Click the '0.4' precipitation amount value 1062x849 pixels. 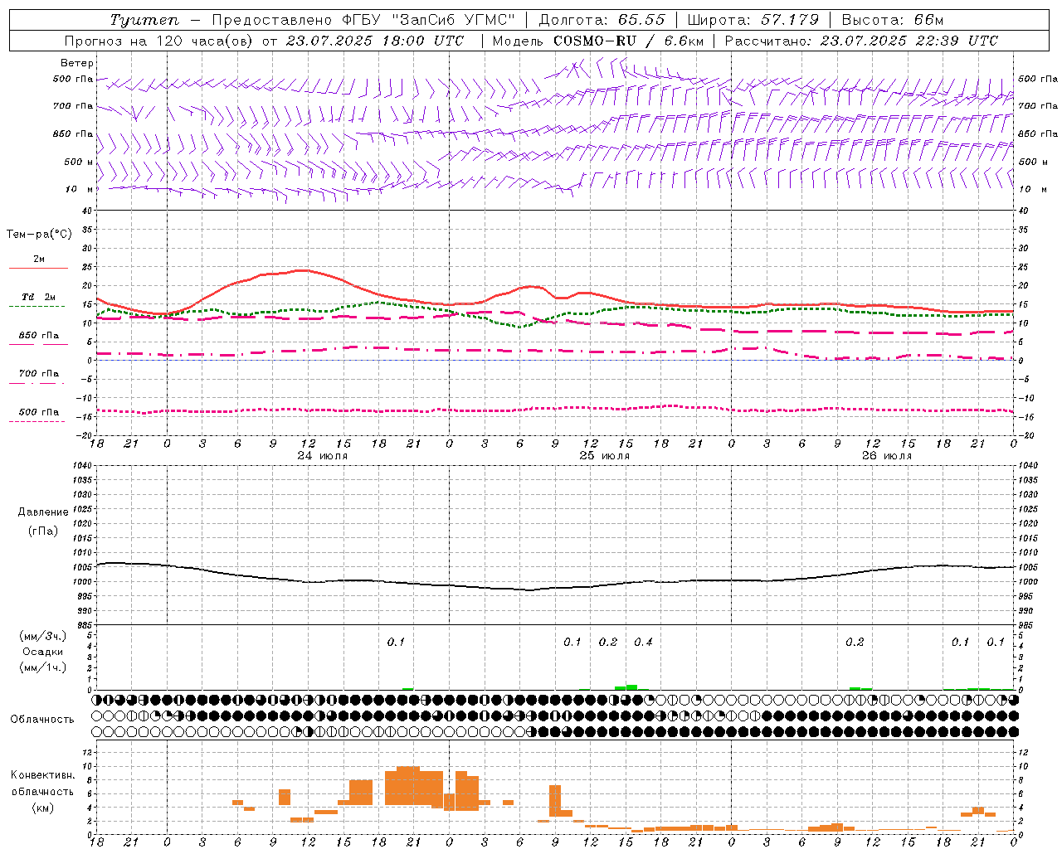pos(643,642)
